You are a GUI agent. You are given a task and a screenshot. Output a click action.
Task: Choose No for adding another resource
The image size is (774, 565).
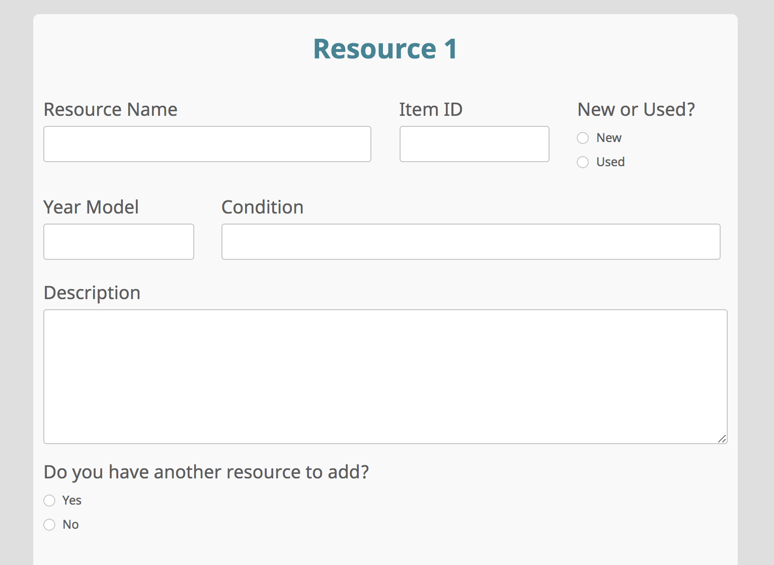pyautogui.click(x=49, y=525)
